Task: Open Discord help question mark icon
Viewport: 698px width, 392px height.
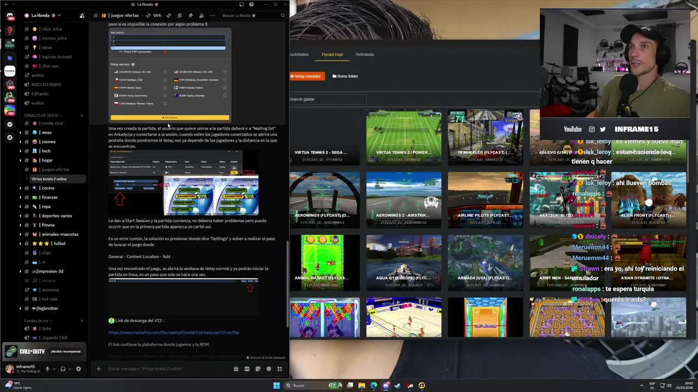Action: pyautogui.click(x=251, y=4)
